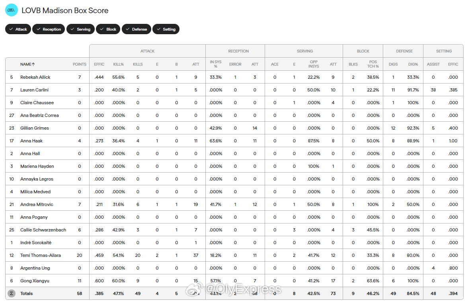Sort by the POS TCH % column header
The height and width of the screenshot is (301, 468).
[x=373, y=64]
